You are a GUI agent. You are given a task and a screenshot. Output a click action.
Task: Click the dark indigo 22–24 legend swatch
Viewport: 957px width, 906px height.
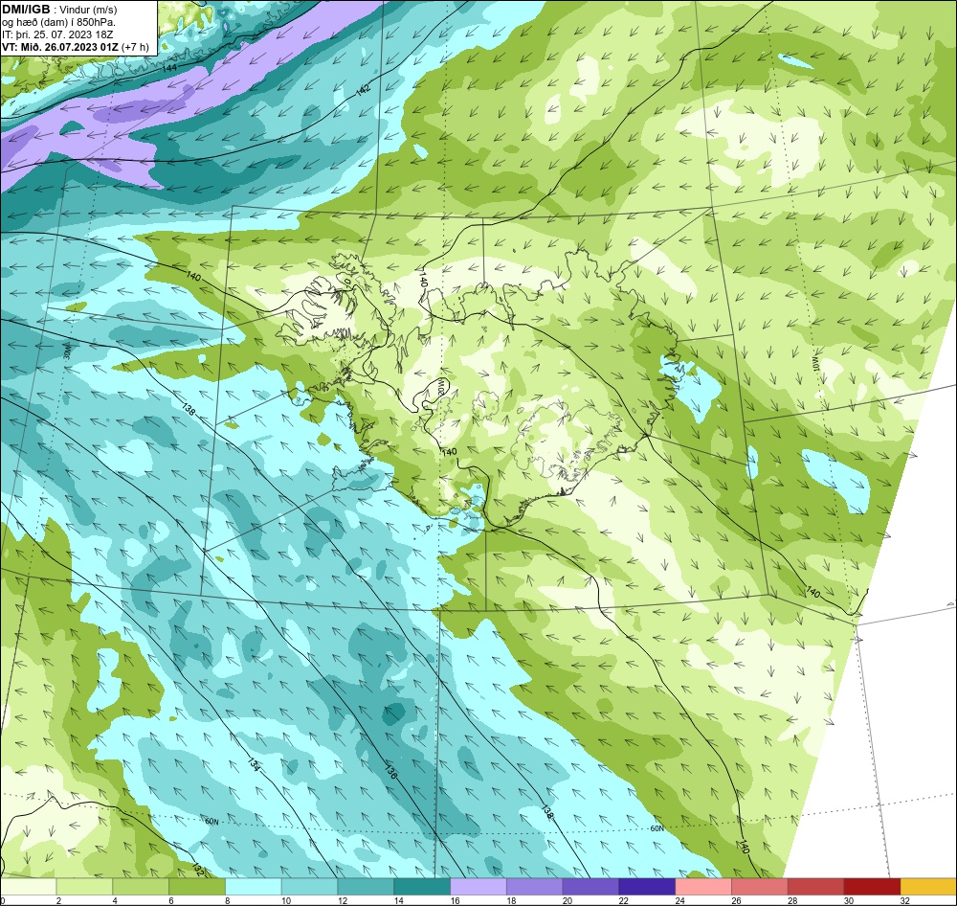647,887
